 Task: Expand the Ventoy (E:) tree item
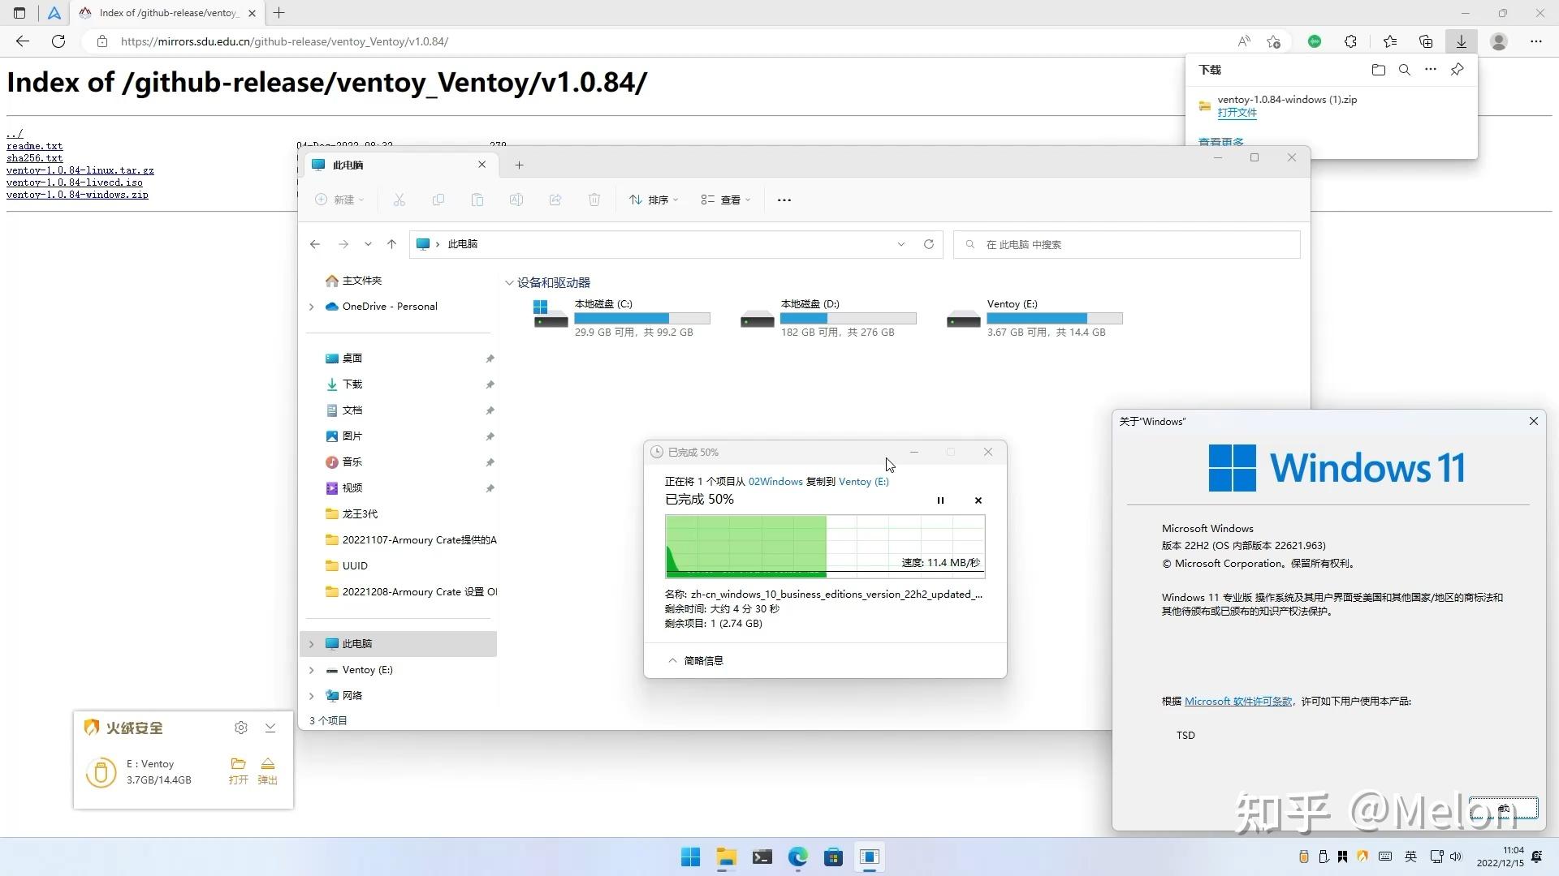pos(311,669)
